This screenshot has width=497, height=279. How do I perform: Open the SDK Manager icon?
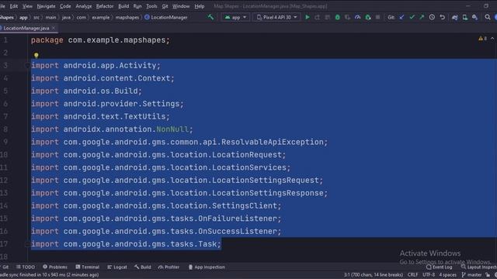click(x=474, y=17)
